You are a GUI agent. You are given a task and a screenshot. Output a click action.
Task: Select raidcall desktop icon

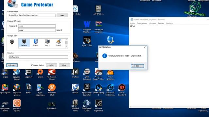pyautogui.click(x=75, y=89)
